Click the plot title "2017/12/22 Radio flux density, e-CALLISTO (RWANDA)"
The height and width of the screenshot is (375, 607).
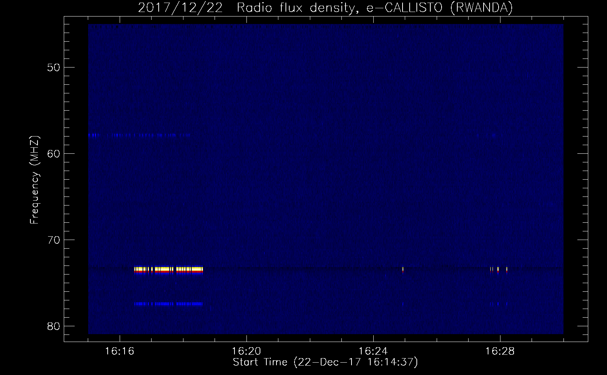pyautogui.click(x=325, y=7)
